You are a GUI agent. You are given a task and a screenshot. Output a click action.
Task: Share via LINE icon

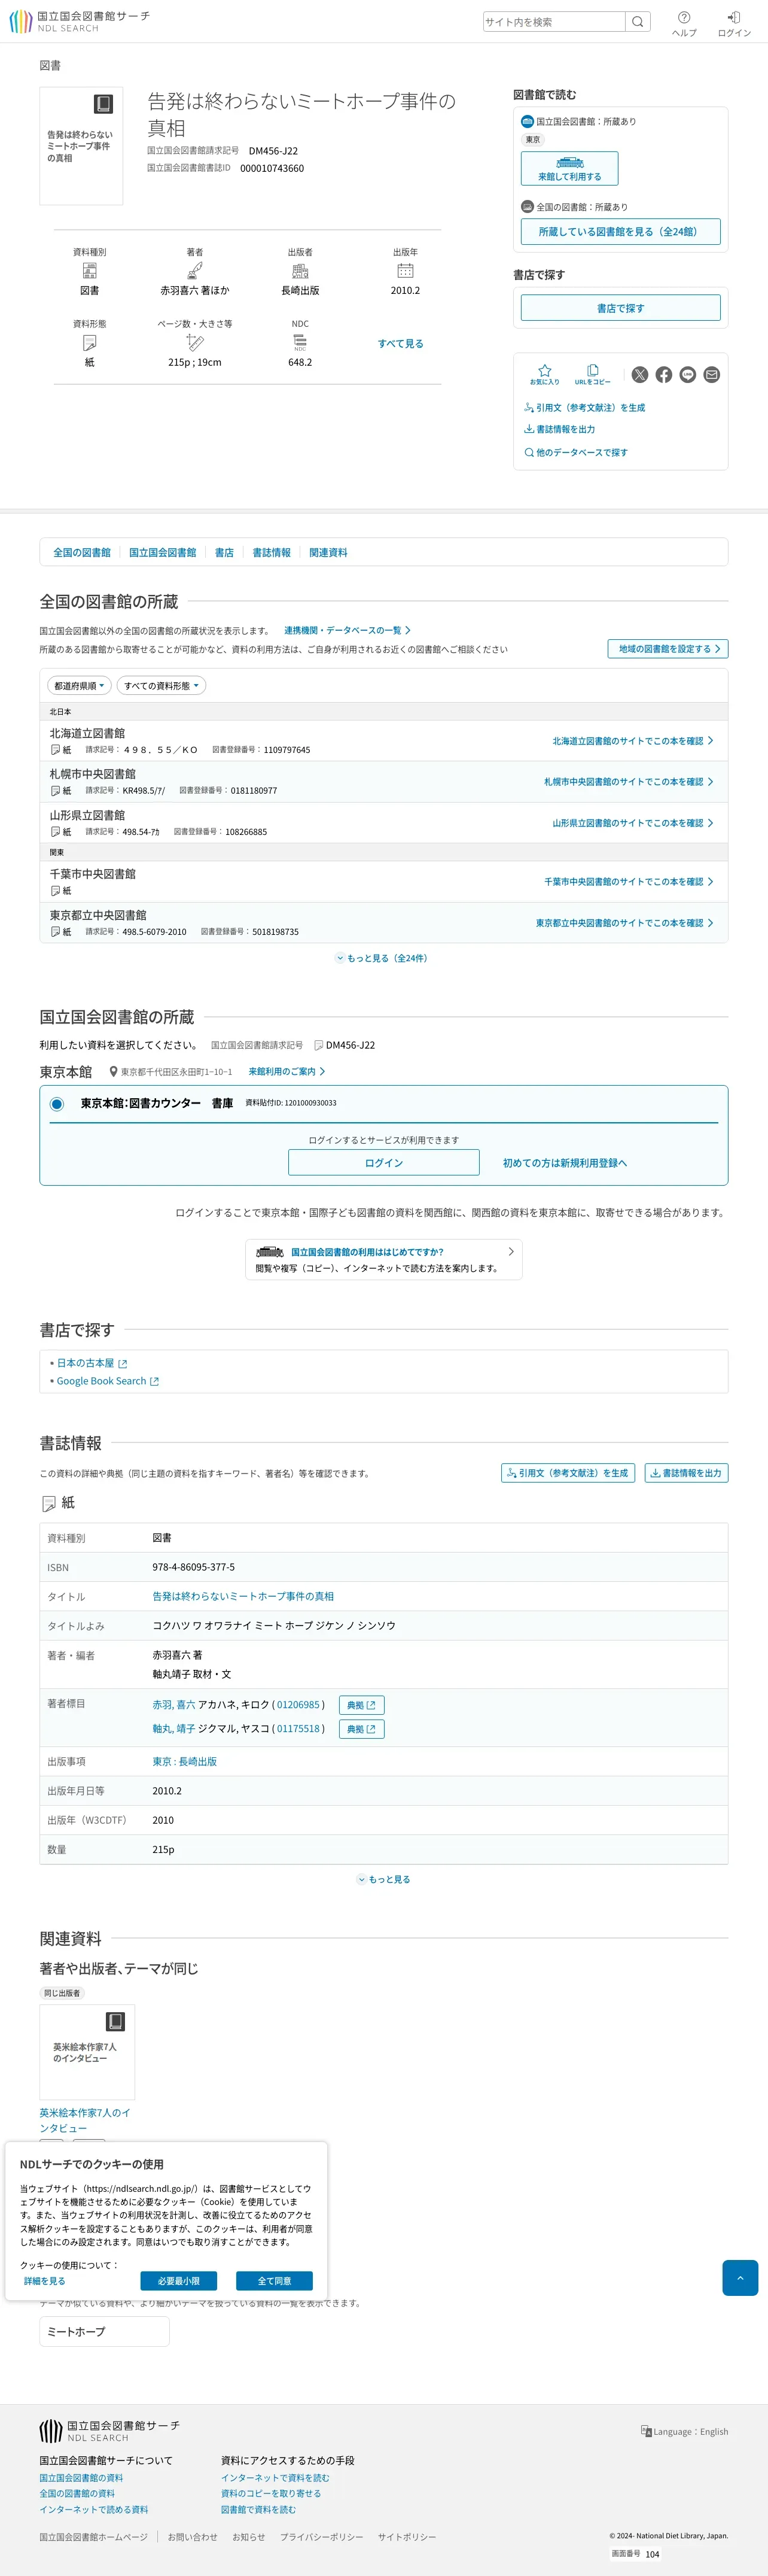coord(688,375)
